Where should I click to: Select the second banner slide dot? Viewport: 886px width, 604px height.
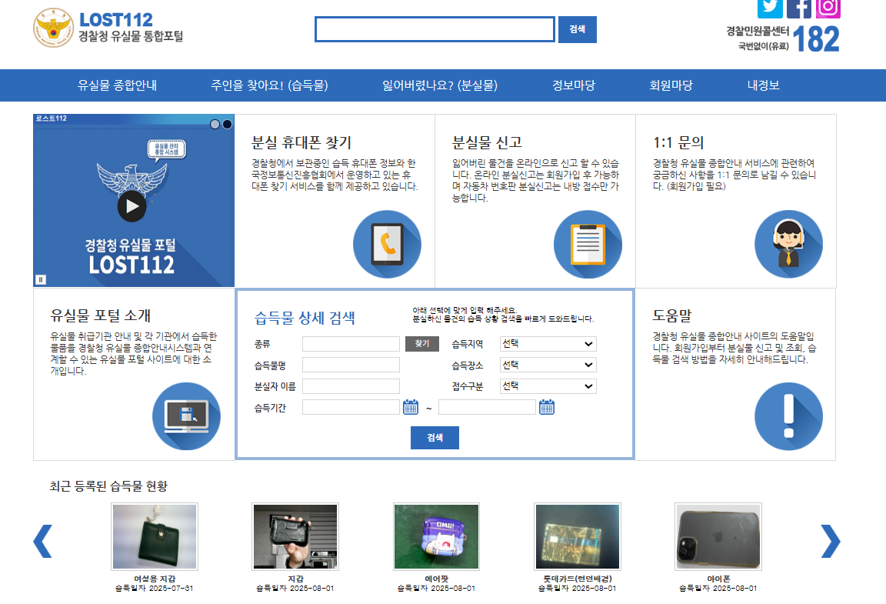227,125
